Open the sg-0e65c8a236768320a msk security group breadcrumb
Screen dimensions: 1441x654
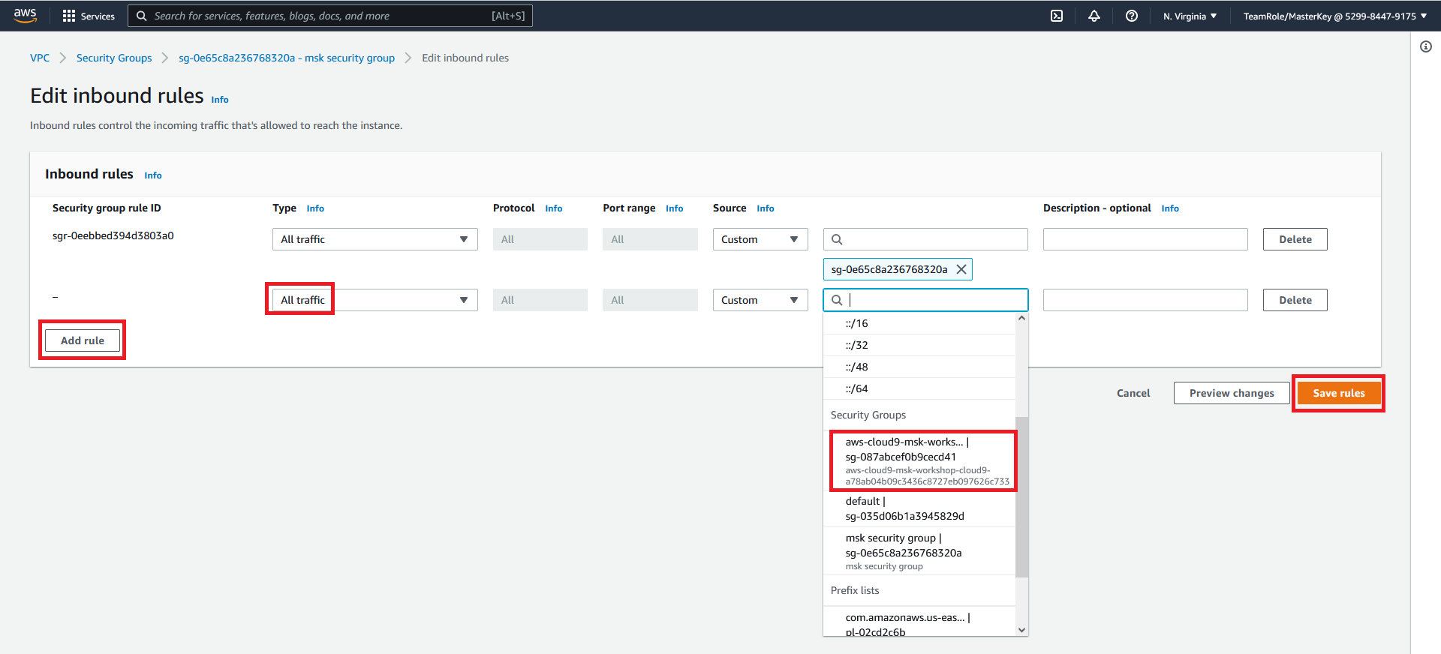coord(287,58)
